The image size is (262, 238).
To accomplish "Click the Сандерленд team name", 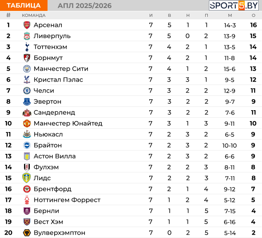I will 54,112.
